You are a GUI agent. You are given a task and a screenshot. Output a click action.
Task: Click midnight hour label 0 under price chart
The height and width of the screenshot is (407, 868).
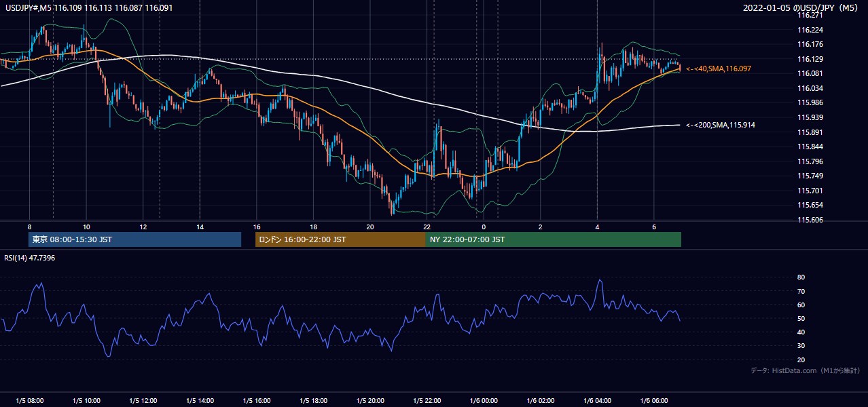click(484, 227)
